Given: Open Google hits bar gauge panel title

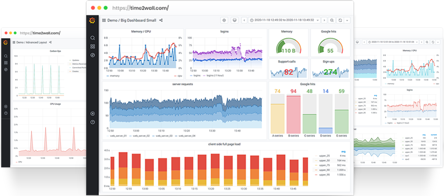Looking at the screenshot, I should click(308, 84).
